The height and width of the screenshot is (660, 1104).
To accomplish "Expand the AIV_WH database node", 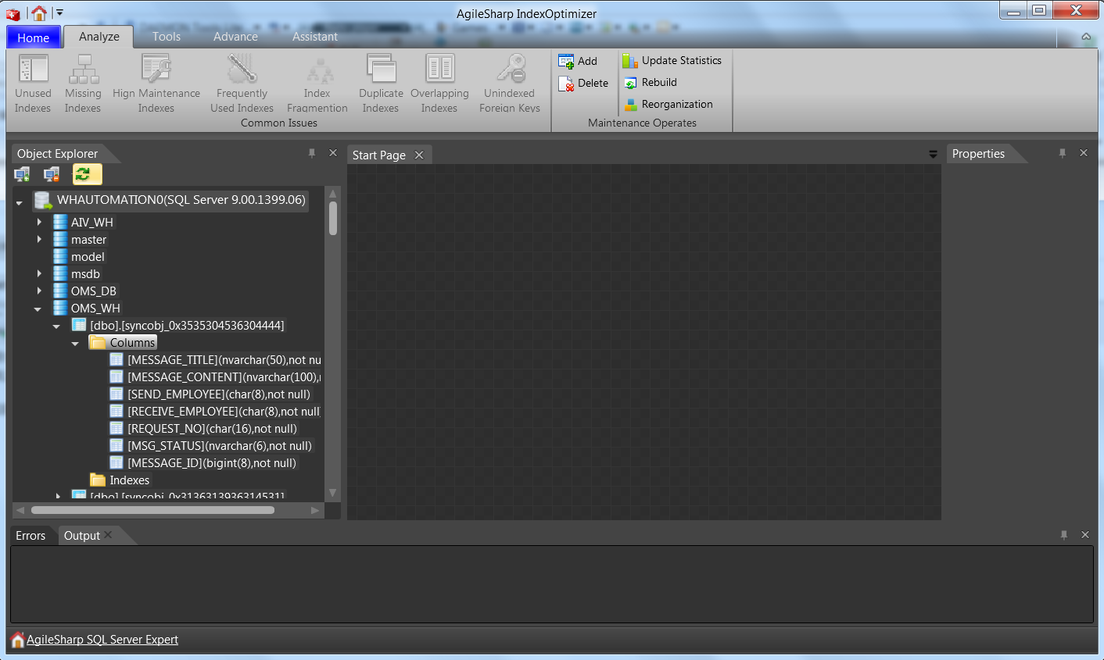I will click(x=39, y=222).
